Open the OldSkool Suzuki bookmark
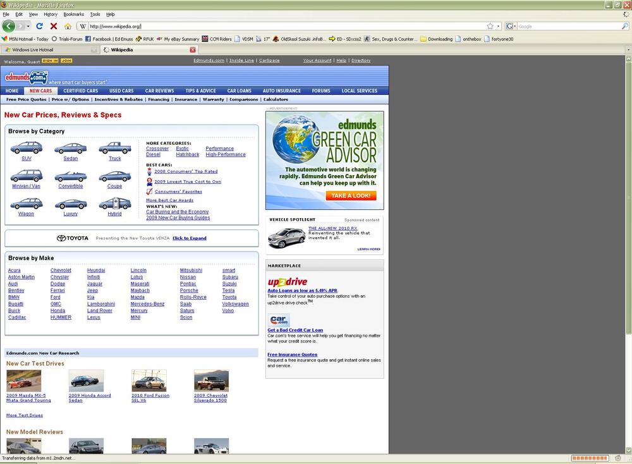The image size is (632, 464). (299, 39)
